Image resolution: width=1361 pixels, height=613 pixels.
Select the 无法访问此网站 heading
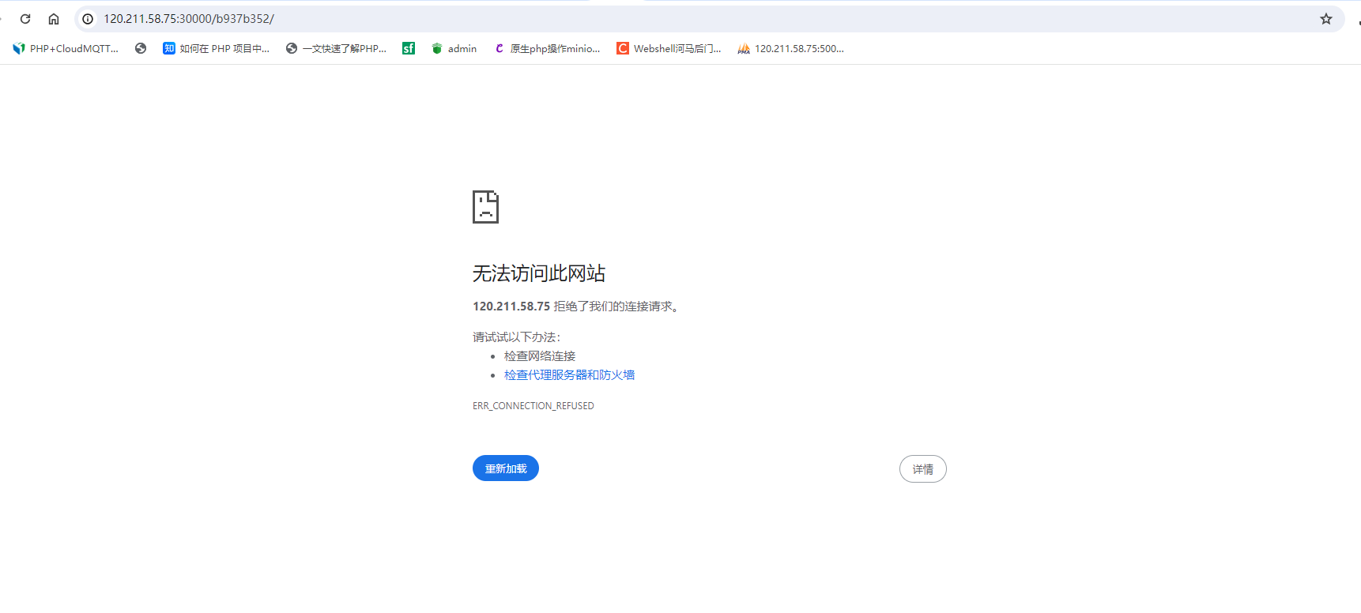(539, 273)
